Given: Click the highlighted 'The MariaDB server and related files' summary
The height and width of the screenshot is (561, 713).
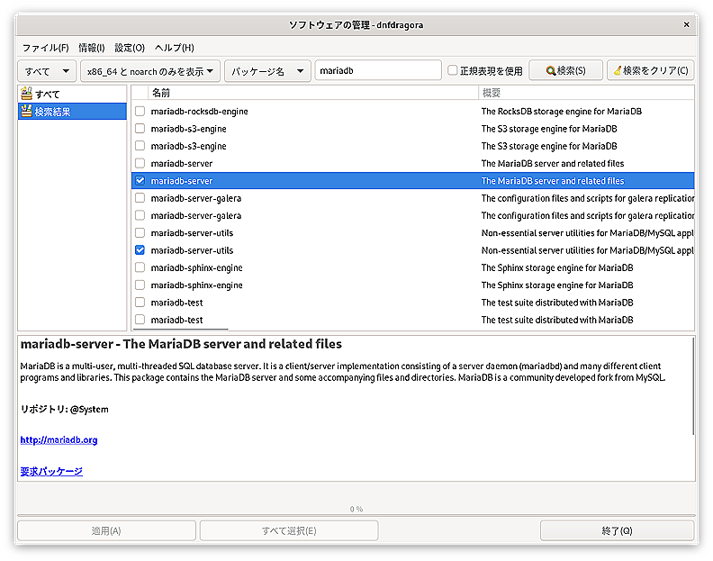Looking at the screenshot, I should tap(553, 181).
